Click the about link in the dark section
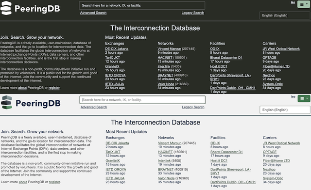 click(22, 88)
